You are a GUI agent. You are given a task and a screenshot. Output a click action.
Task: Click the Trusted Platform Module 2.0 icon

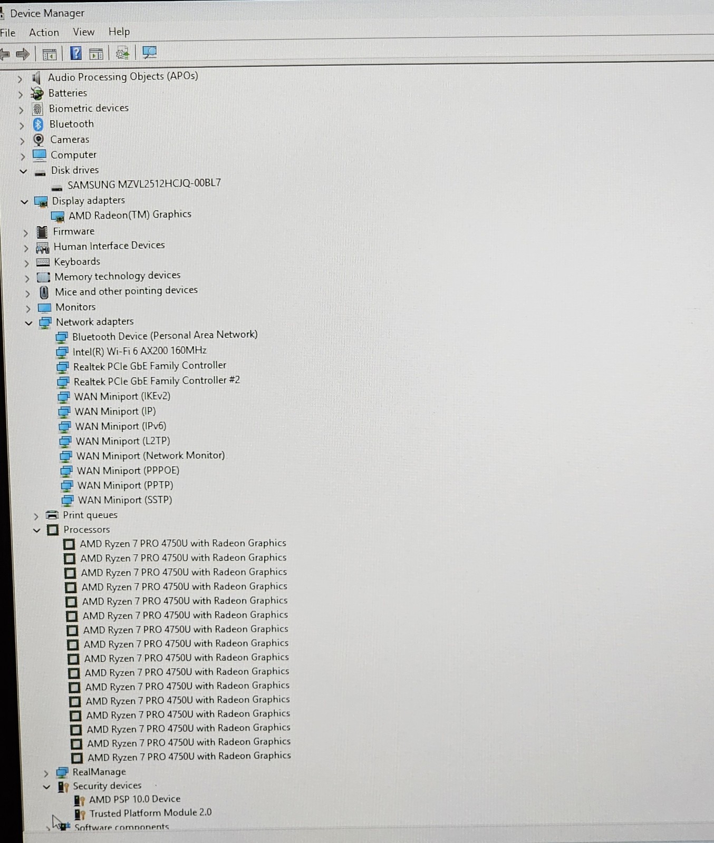tap(80, 814)
